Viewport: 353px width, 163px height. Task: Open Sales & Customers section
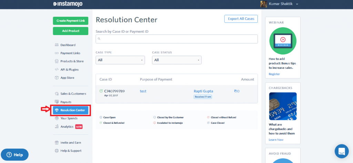coord(73,94)
